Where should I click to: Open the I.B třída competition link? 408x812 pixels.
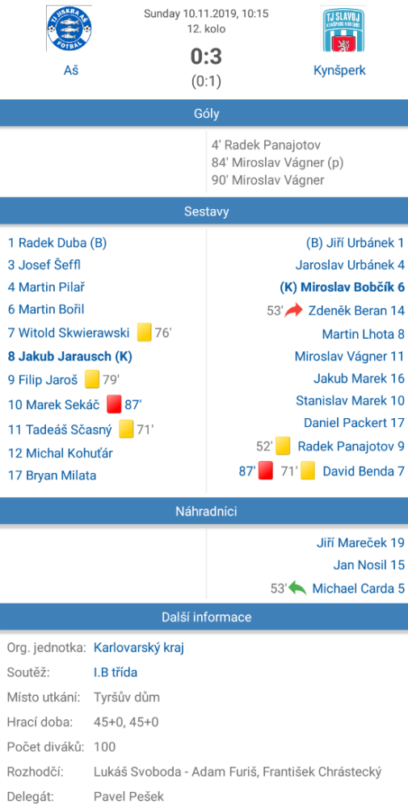pyautogui.click(x=115, y=672)
